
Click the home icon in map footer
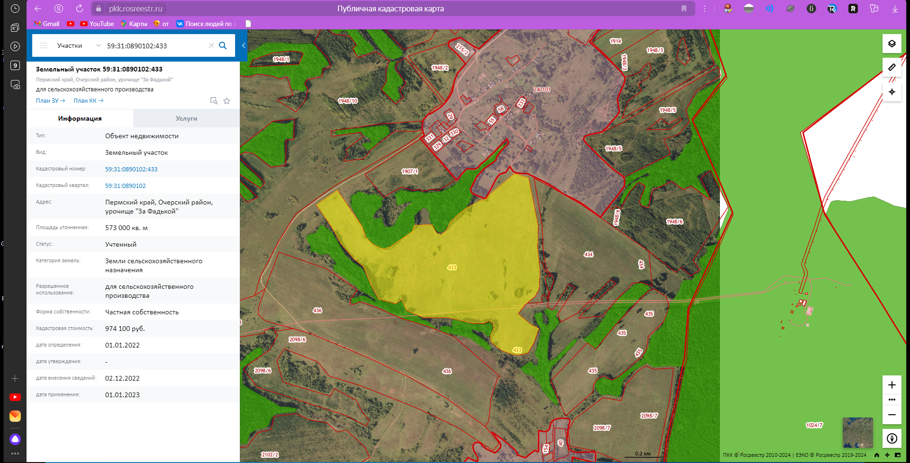tap(876, 455)
